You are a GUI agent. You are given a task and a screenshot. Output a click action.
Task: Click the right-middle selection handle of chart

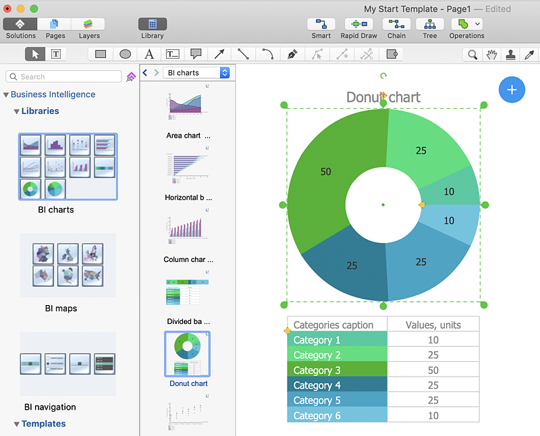[485, 205]
